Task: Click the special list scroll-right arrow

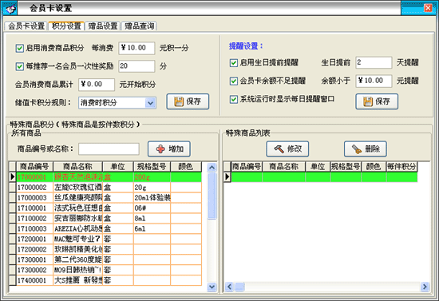Action: tap(425, 287)
